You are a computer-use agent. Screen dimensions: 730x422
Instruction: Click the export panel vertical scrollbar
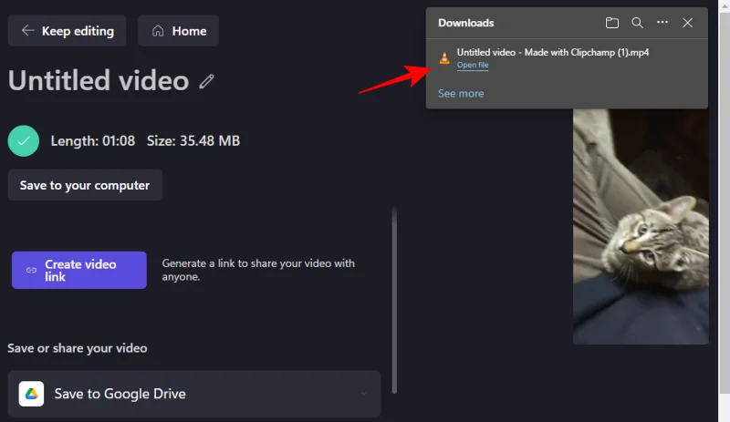click(x=394, y=300)
